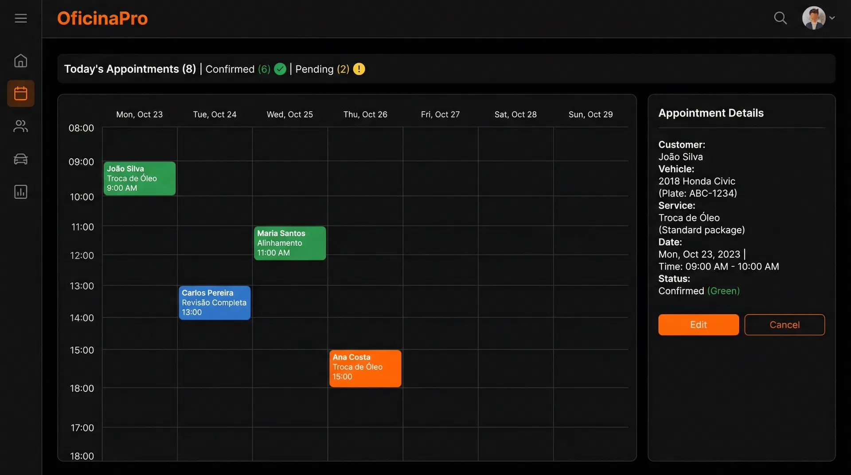Image resolution: width=851 pixels, height=475 pixels.
Task: Click the OficinaPro logo
Action: [102, 18]
